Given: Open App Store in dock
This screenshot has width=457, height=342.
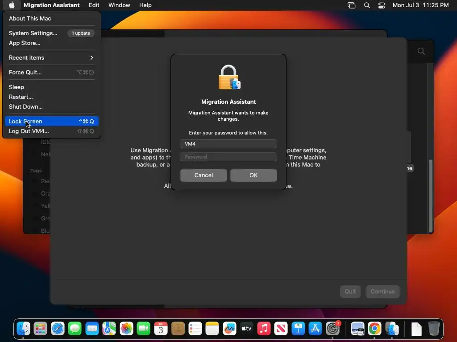Looking at the screenshot, I should click(x=316, y=329).
